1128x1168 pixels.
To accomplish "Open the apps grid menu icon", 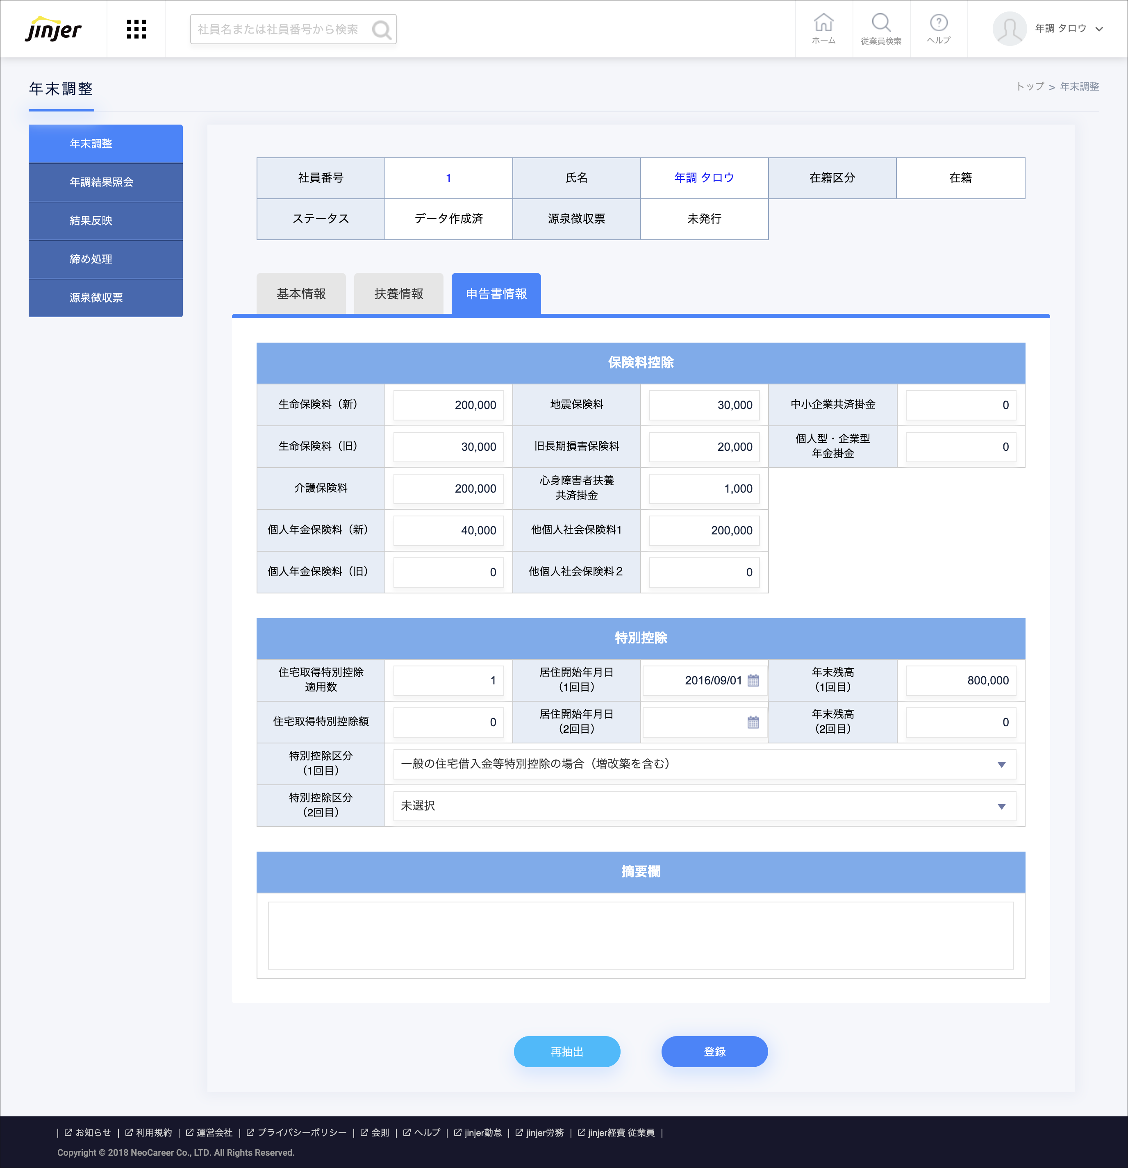I will (x=136, y=29).
